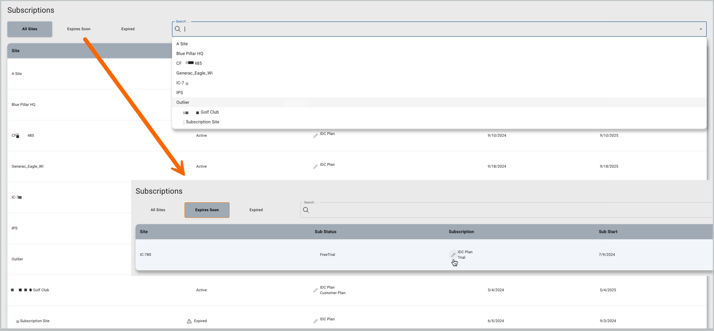Click the magnifier icon in top search
714x331 pixels.
(178, 29)
